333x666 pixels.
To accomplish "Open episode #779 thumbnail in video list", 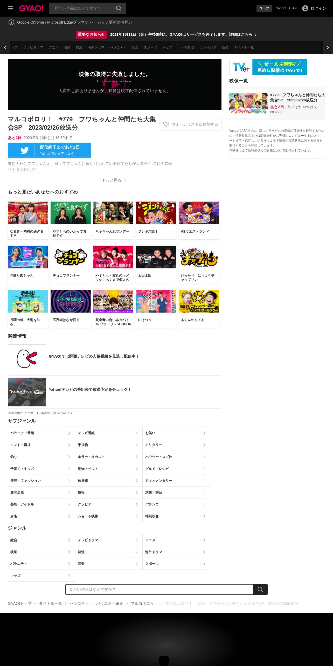I will pyautogui.click(x=248, y=104).
